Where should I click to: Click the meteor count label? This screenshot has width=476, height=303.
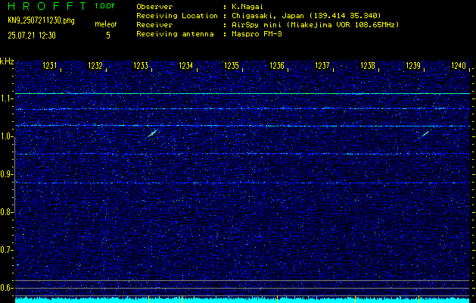(106, 24)
